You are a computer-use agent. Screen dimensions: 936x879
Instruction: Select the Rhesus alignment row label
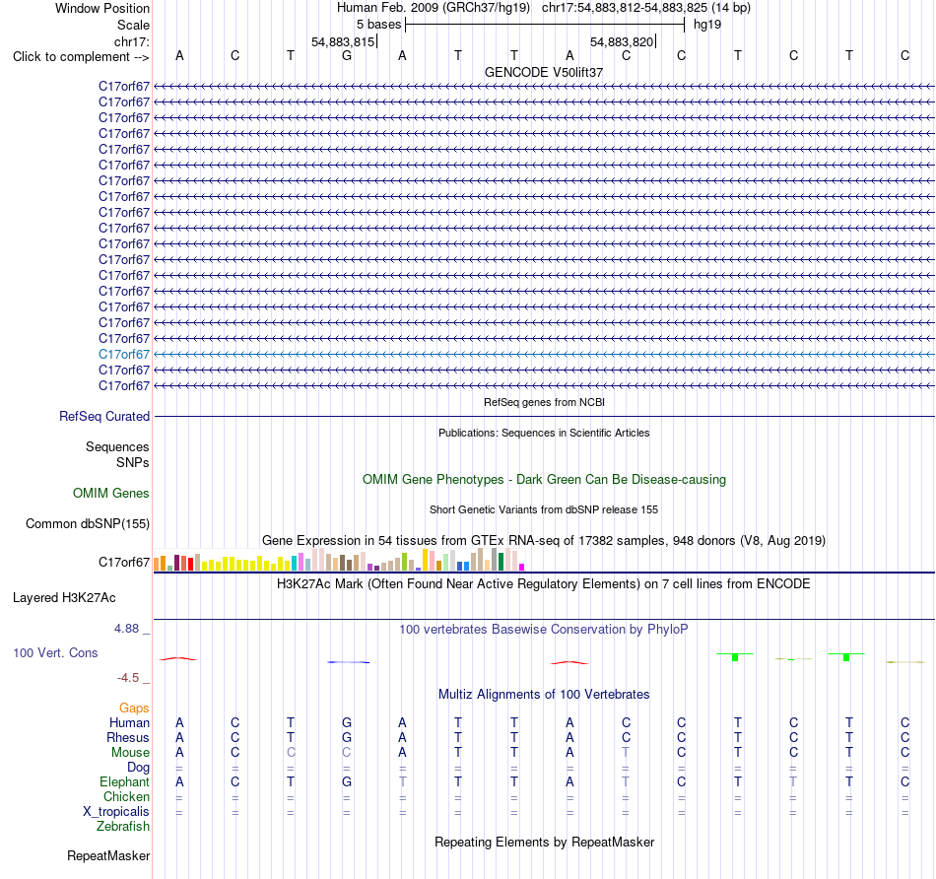[x=128, y=737]
